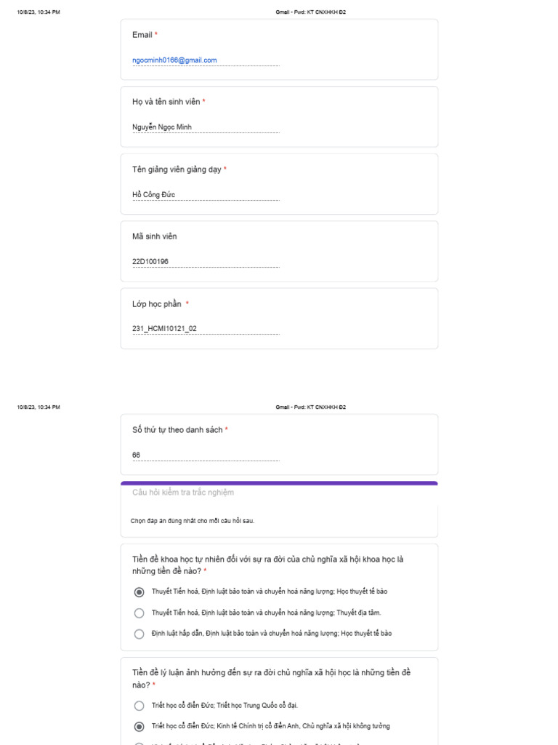Click the 'Mã sinh viên' question label

point(154,236)
